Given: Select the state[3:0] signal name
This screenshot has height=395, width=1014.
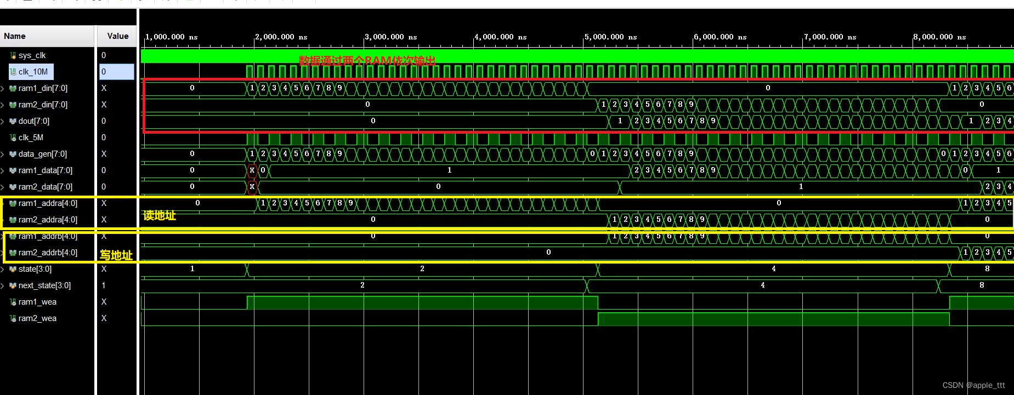Looking at the screenshot, I should (35, 269).
